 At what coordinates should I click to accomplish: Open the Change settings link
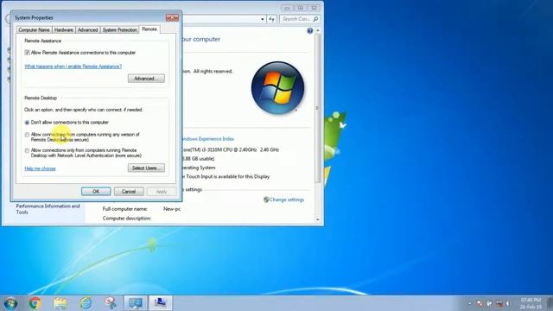coord(286,200)
